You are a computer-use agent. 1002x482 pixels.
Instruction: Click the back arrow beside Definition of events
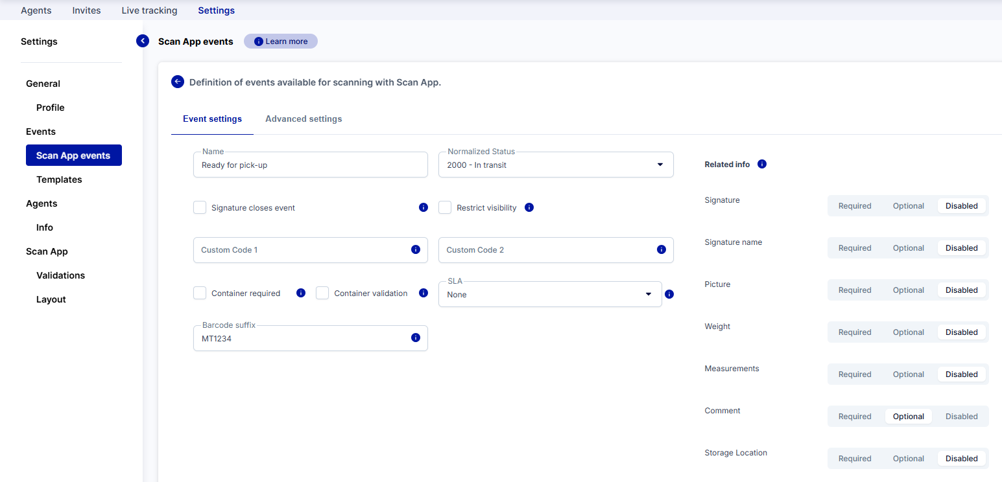point(178,82)
